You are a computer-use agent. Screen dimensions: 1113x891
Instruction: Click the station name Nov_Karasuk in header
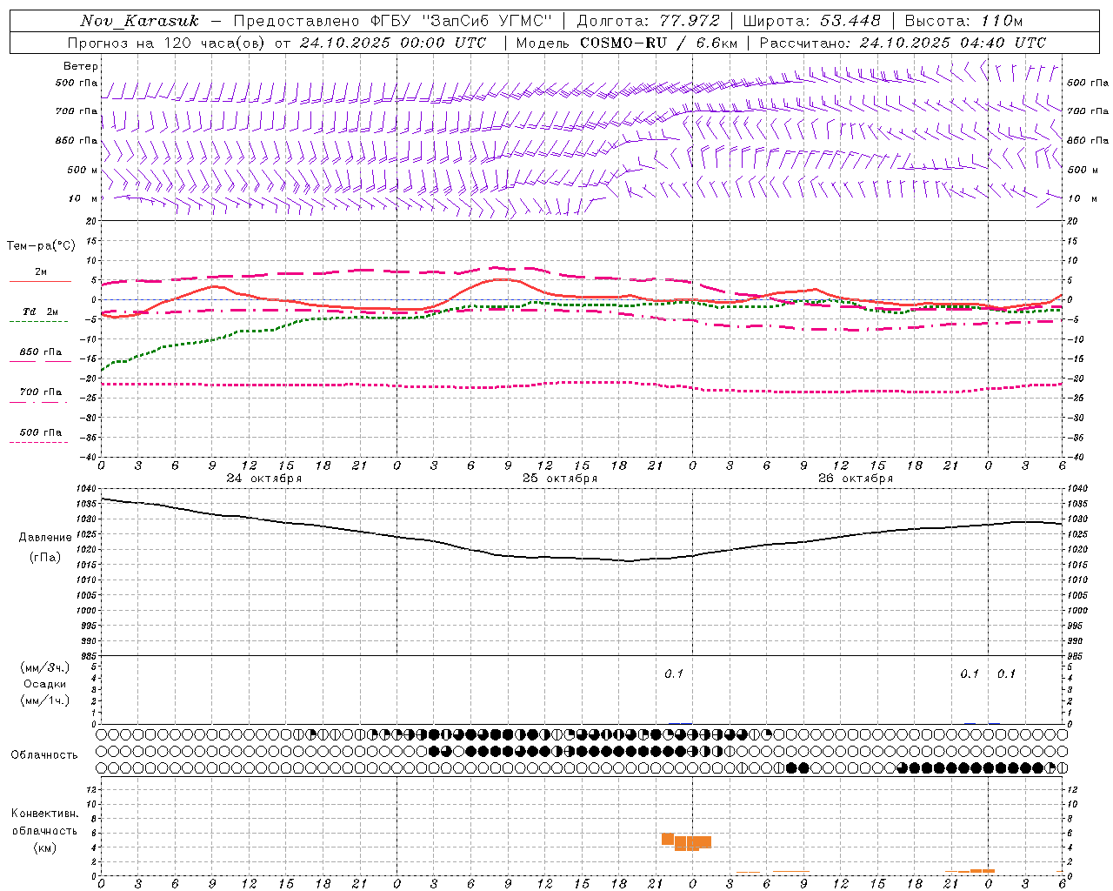[x=139, y=21]
